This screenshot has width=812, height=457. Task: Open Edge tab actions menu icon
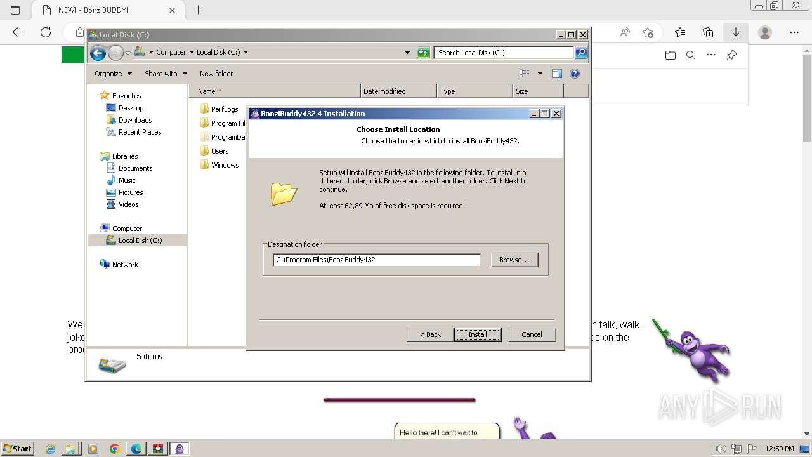click(15, 10)
